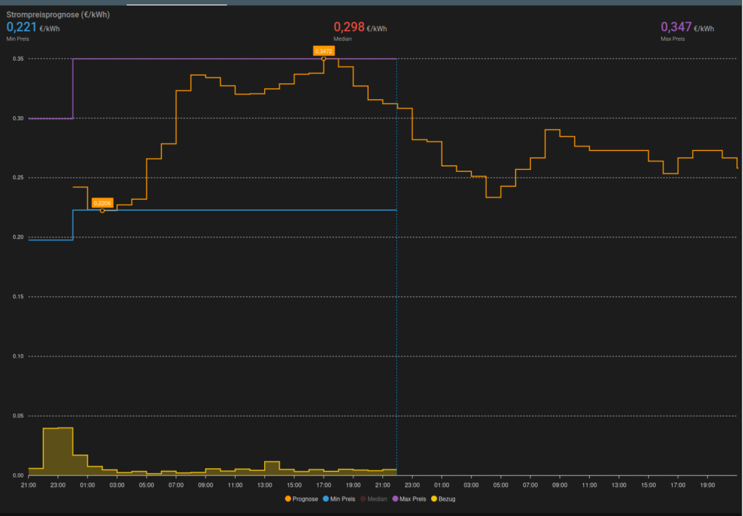Viewport: 743px width, 516px height.
Task: Click the Min Preis caption under 0,221
Action: [x=17, y=39]
